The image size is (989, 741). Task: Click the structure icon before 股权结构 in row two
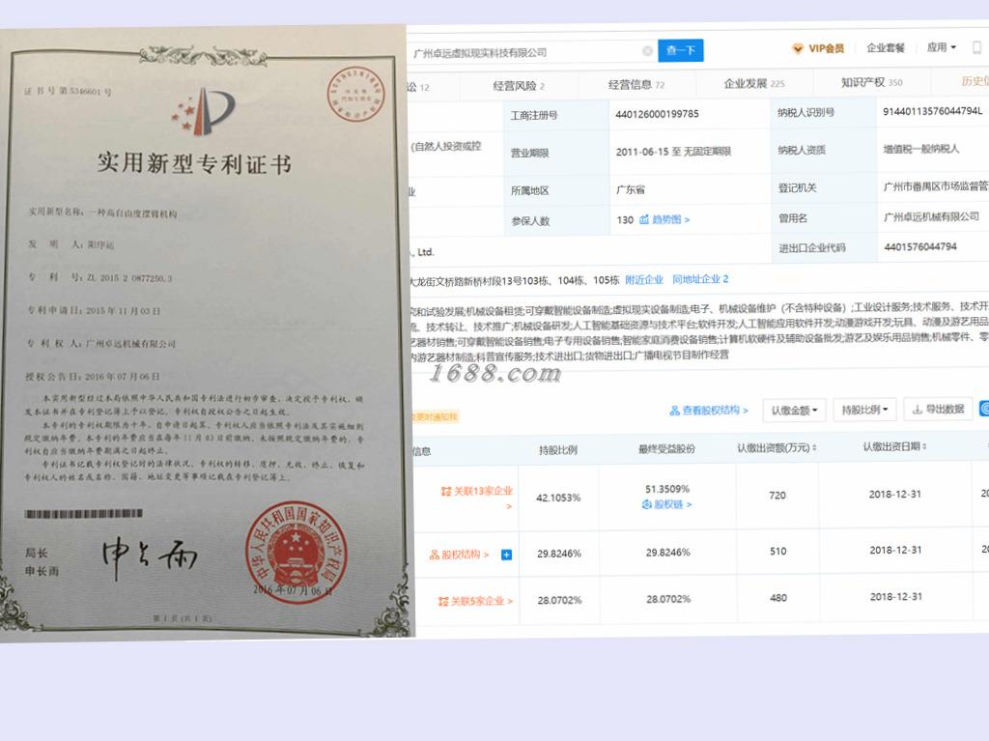[434, 555]
